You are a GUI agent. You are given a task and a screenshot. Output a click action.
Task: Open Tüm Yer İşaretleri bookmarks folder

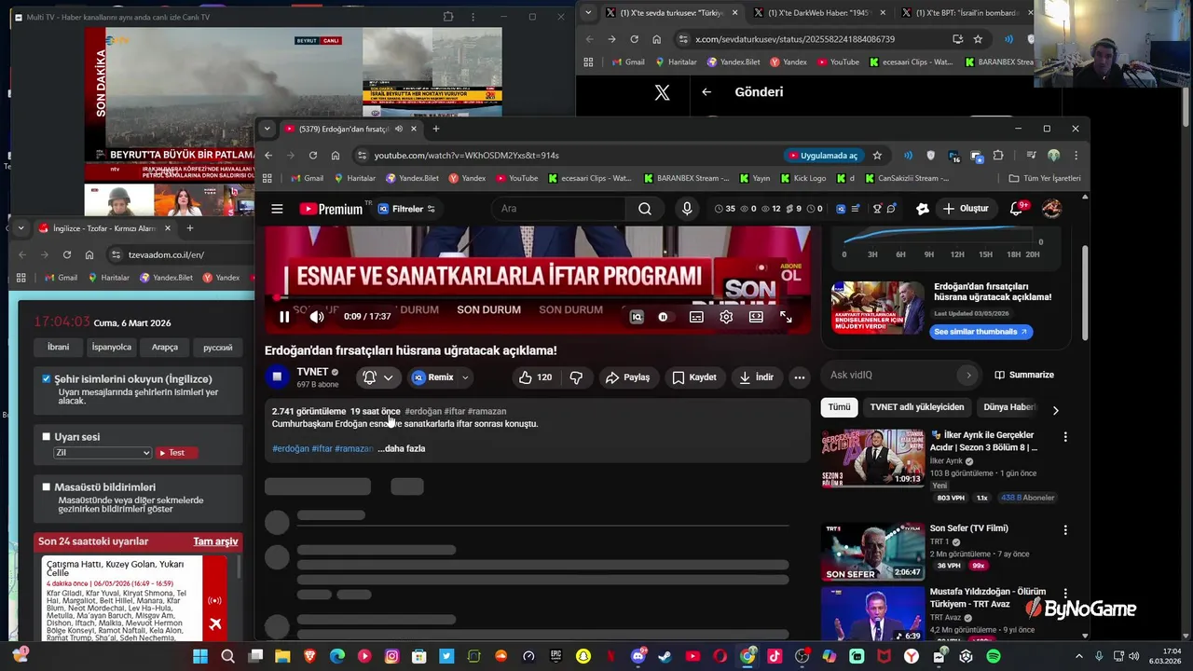point(1045,178)
